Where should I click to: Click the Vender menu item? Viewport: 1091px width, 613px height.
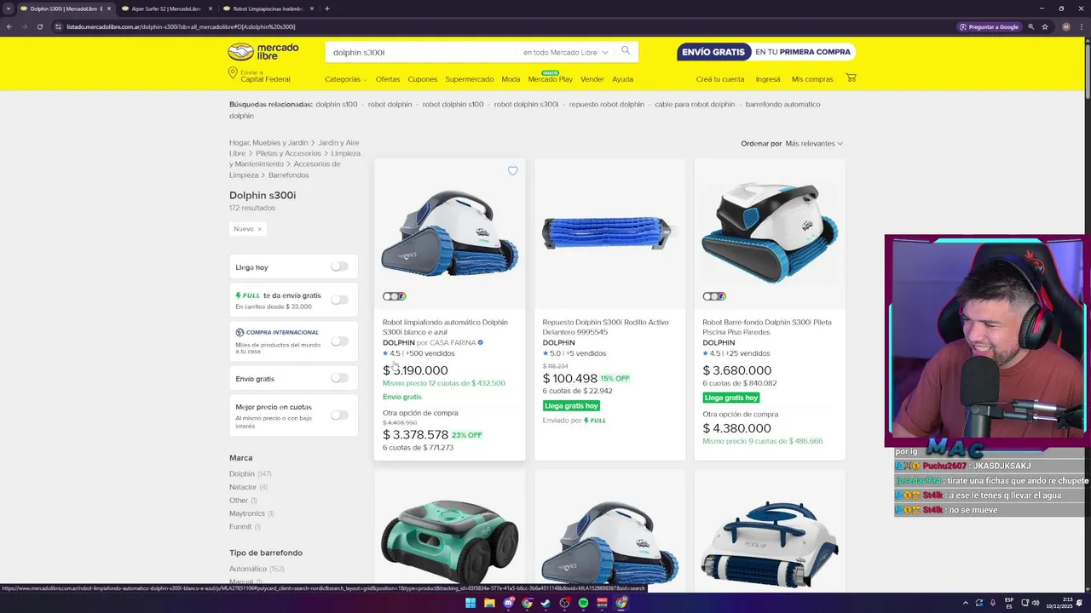[x=592, y=79]
